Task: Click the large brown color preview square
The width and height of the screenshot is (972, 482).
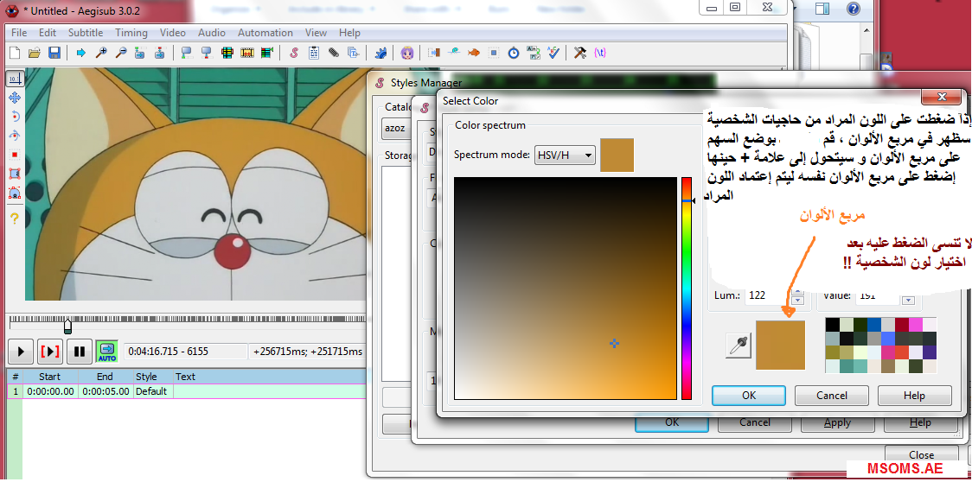Action: click(780, 345)
